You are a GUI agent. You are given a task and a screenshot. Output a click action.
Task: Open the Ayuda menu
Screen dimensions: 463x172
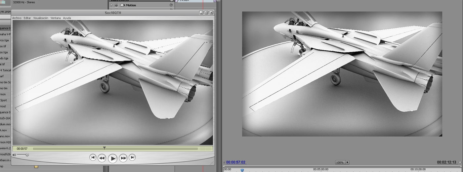pyautogui.click(x=67, y=18)
